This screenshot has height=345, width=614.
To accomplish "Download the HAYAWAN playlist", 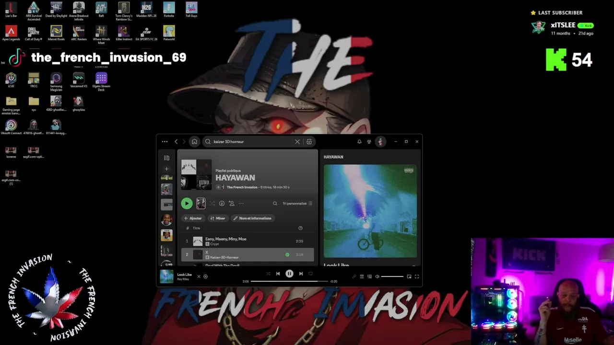I will [222, 204].
